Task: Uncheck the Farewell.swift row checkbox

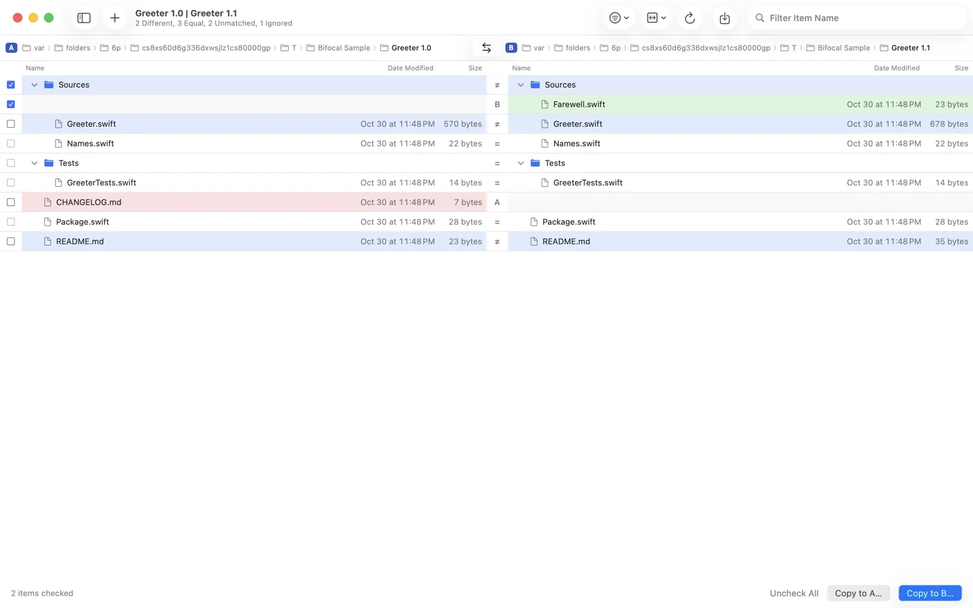Action: tap(11, 104)
